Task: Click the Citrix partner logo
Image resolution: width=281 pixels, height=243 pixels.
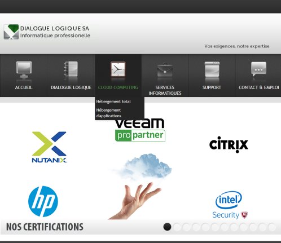Action: 229,144
